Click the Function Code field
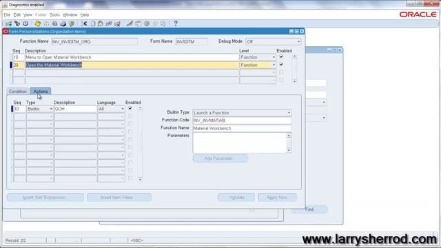The height and width of the screenshot is (248, 441). (x=242, y=121)
